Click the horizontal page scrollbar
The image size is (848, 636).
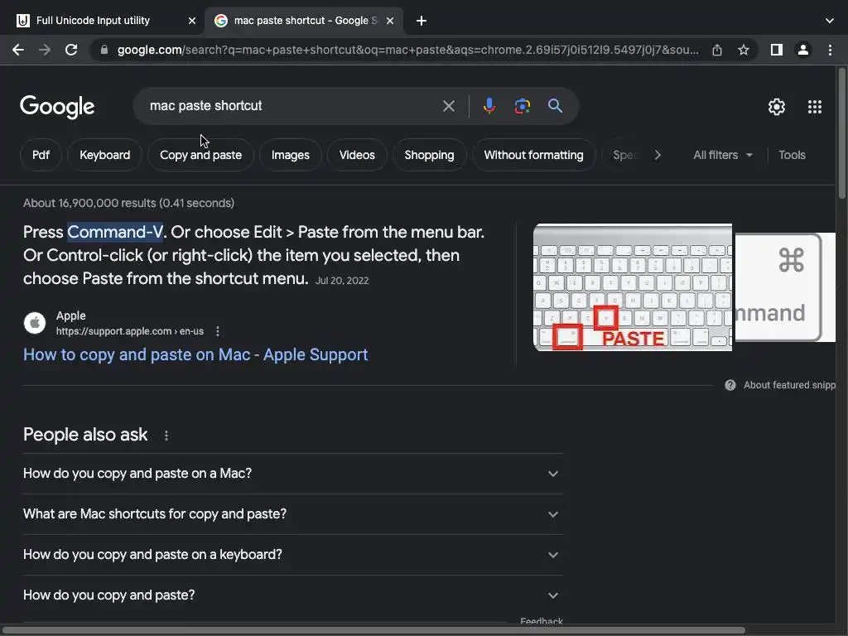tap(374, 630)
